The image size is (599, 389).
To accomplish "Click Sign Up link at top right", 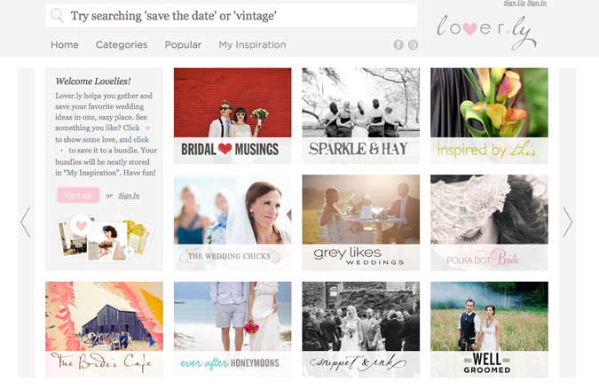I will point(514,3).
